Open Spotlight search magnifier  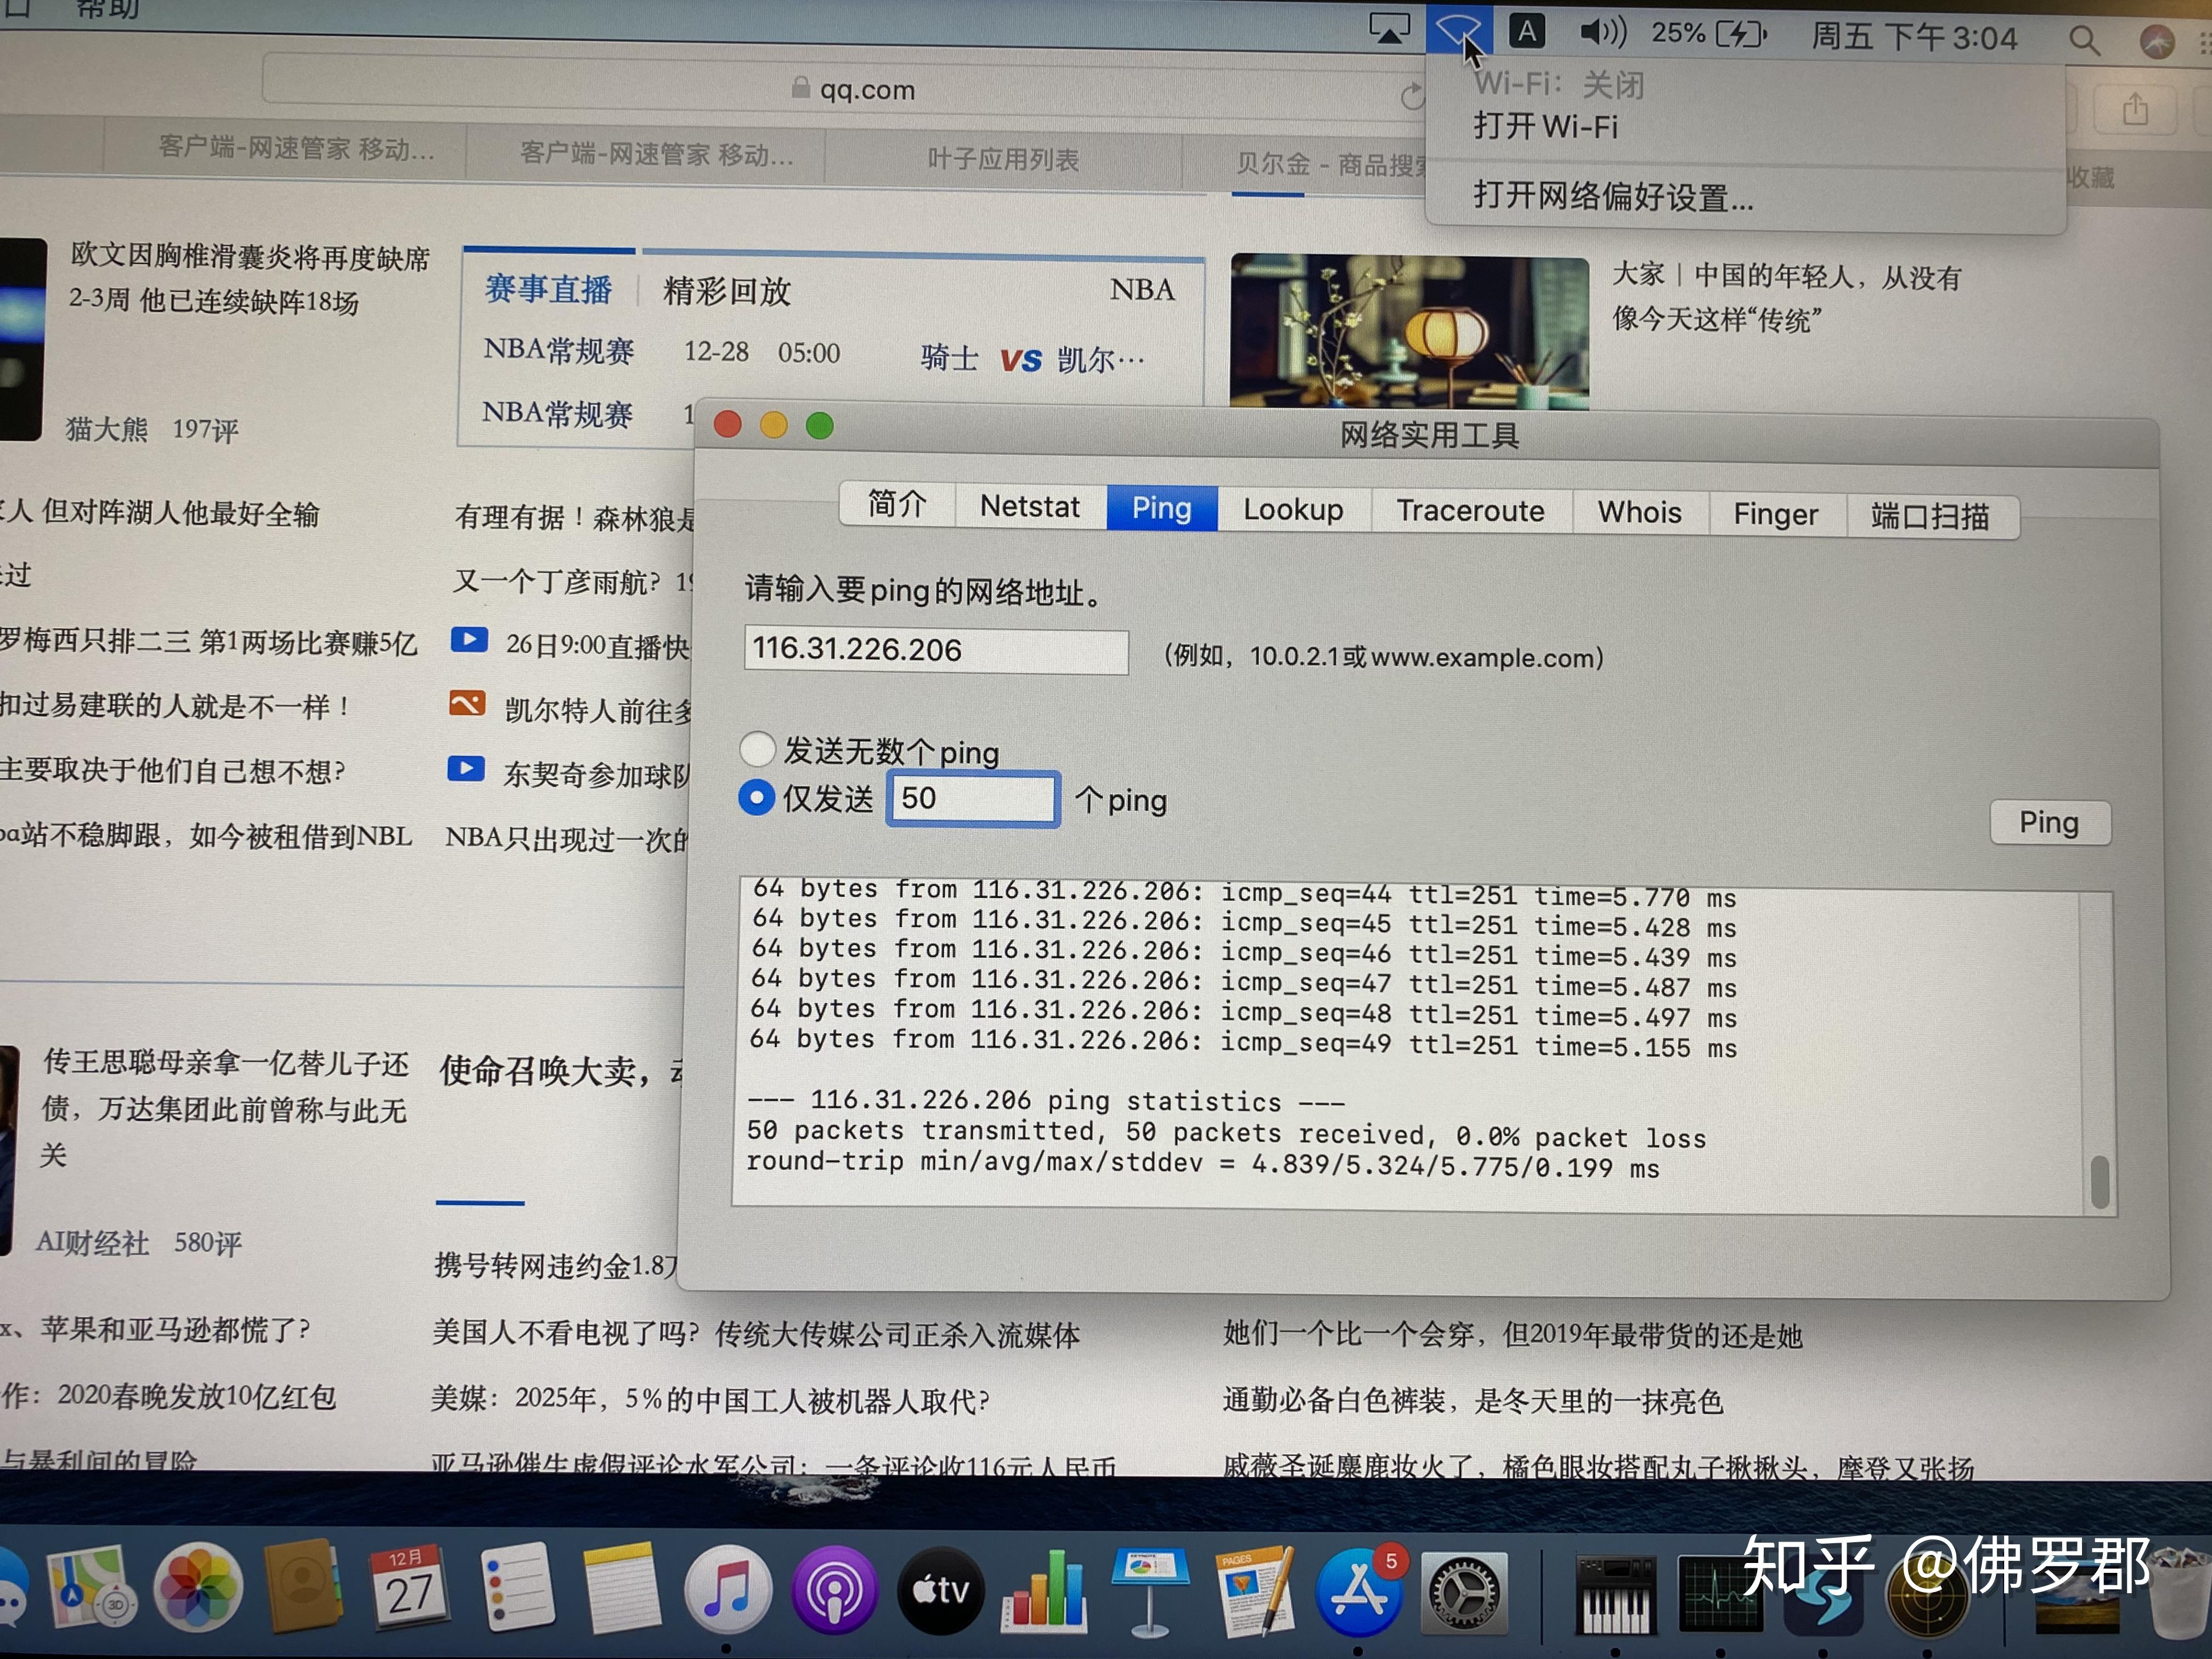pos(2084,40)
